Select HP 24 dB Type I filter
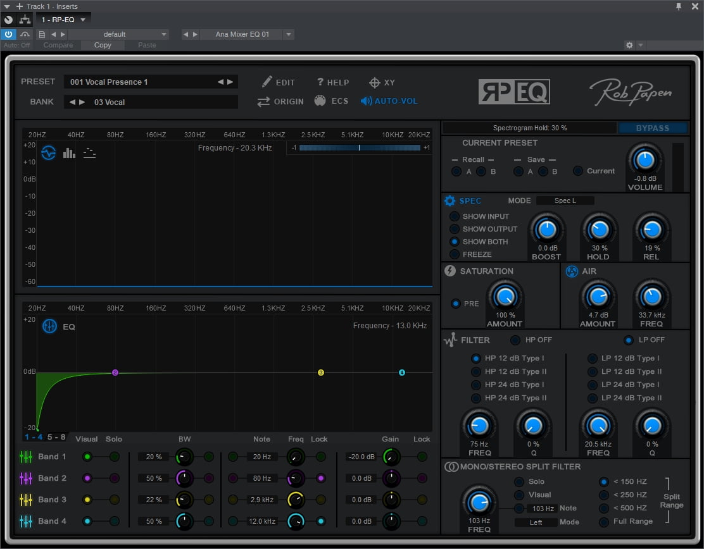The height and width of the screenshot is (549, 704). pos(475,385)
